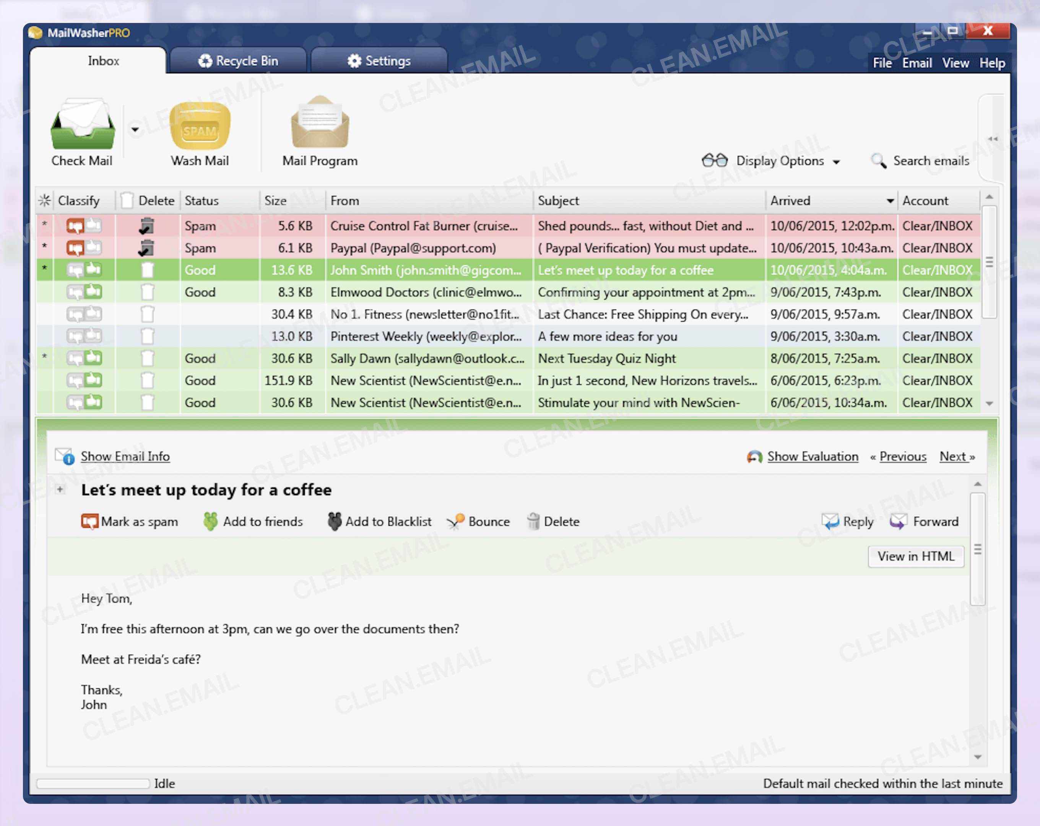Open the Display Options dropdown arrow
Image resolution: width=1040 pixels, height=826 pixels.
pos(837,162)
